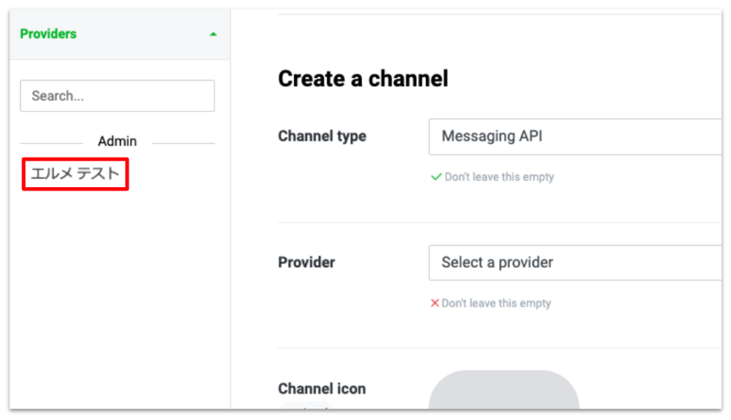
Task: Click the Channel icon field label
Action: 322,389
